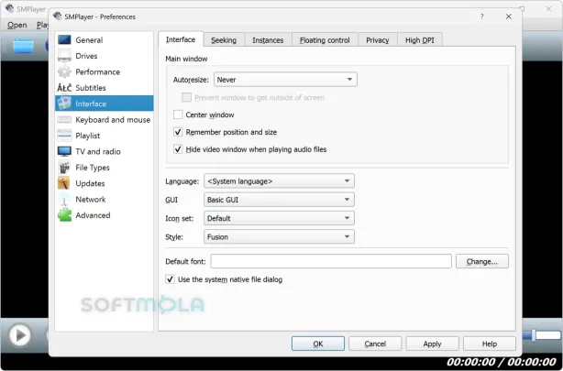Select the Subtitles list entry text
563x371 pixels.
tap(91, 88)
